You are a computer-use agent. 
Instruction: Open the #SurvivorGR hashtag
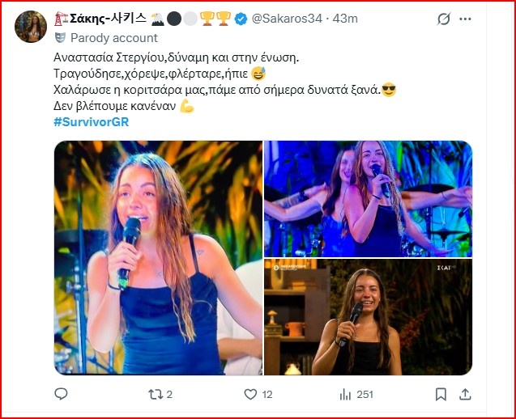coord(91,121)
